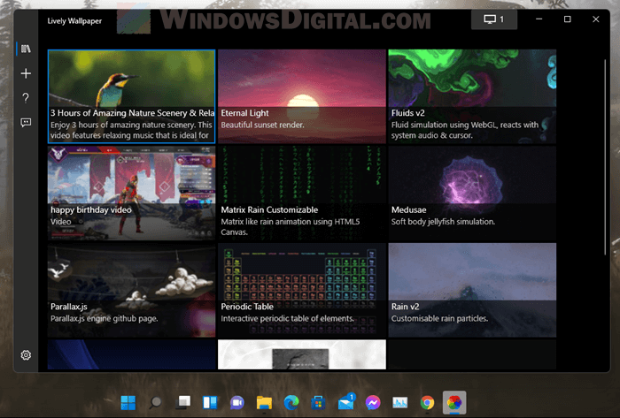
Task: Click the Lively Wallpaper window title text
Action: pos(74,21)
